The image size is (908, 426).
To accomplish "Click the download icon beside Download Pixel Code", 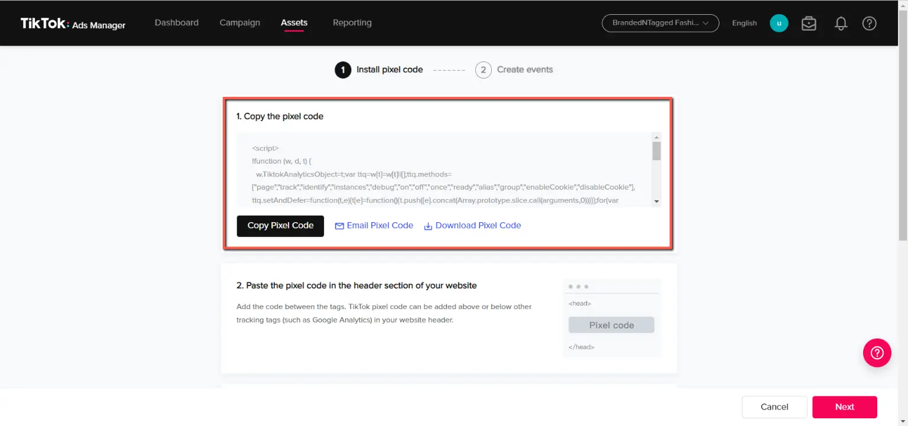I will tap(428, 226).
